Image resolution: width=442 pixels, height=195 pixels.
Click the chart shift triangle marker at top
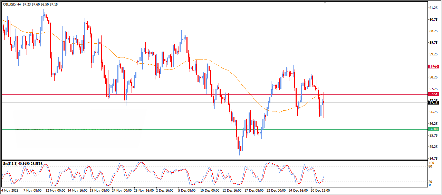[x=325, y=2]
